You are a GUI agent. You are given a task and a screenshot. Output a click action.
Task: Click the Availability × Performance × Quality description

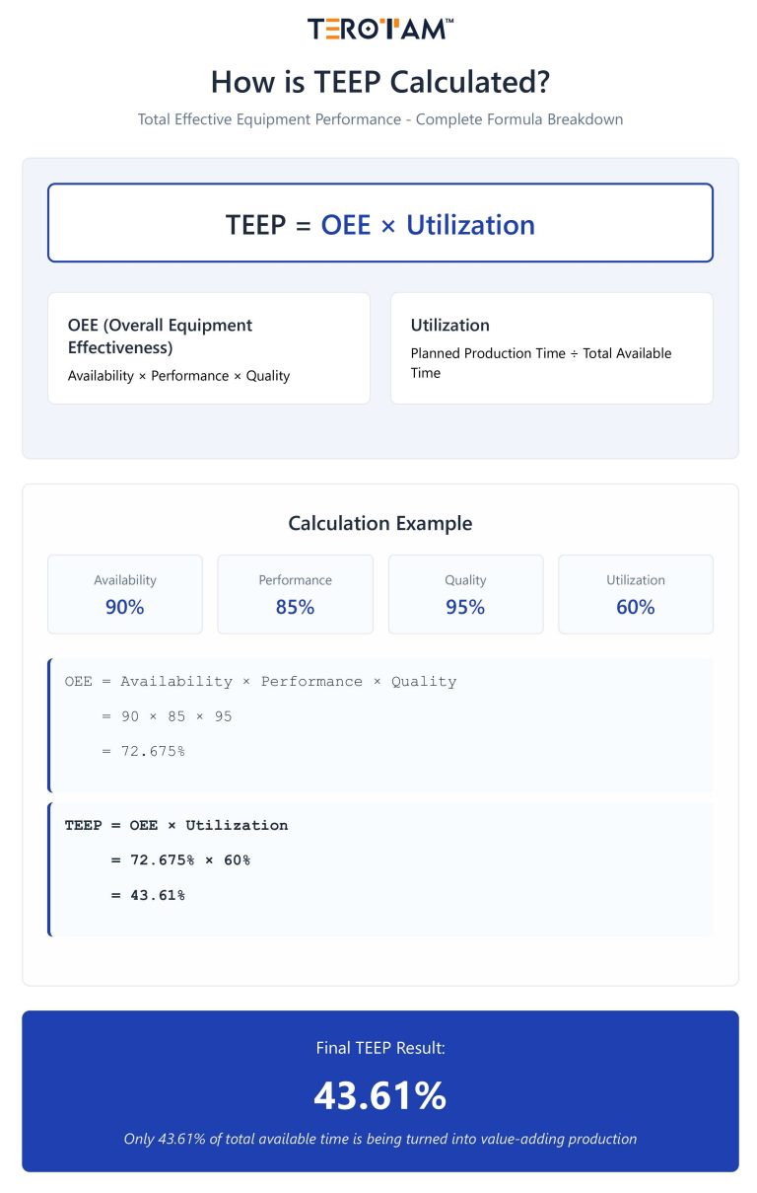(x=178, y=376)
